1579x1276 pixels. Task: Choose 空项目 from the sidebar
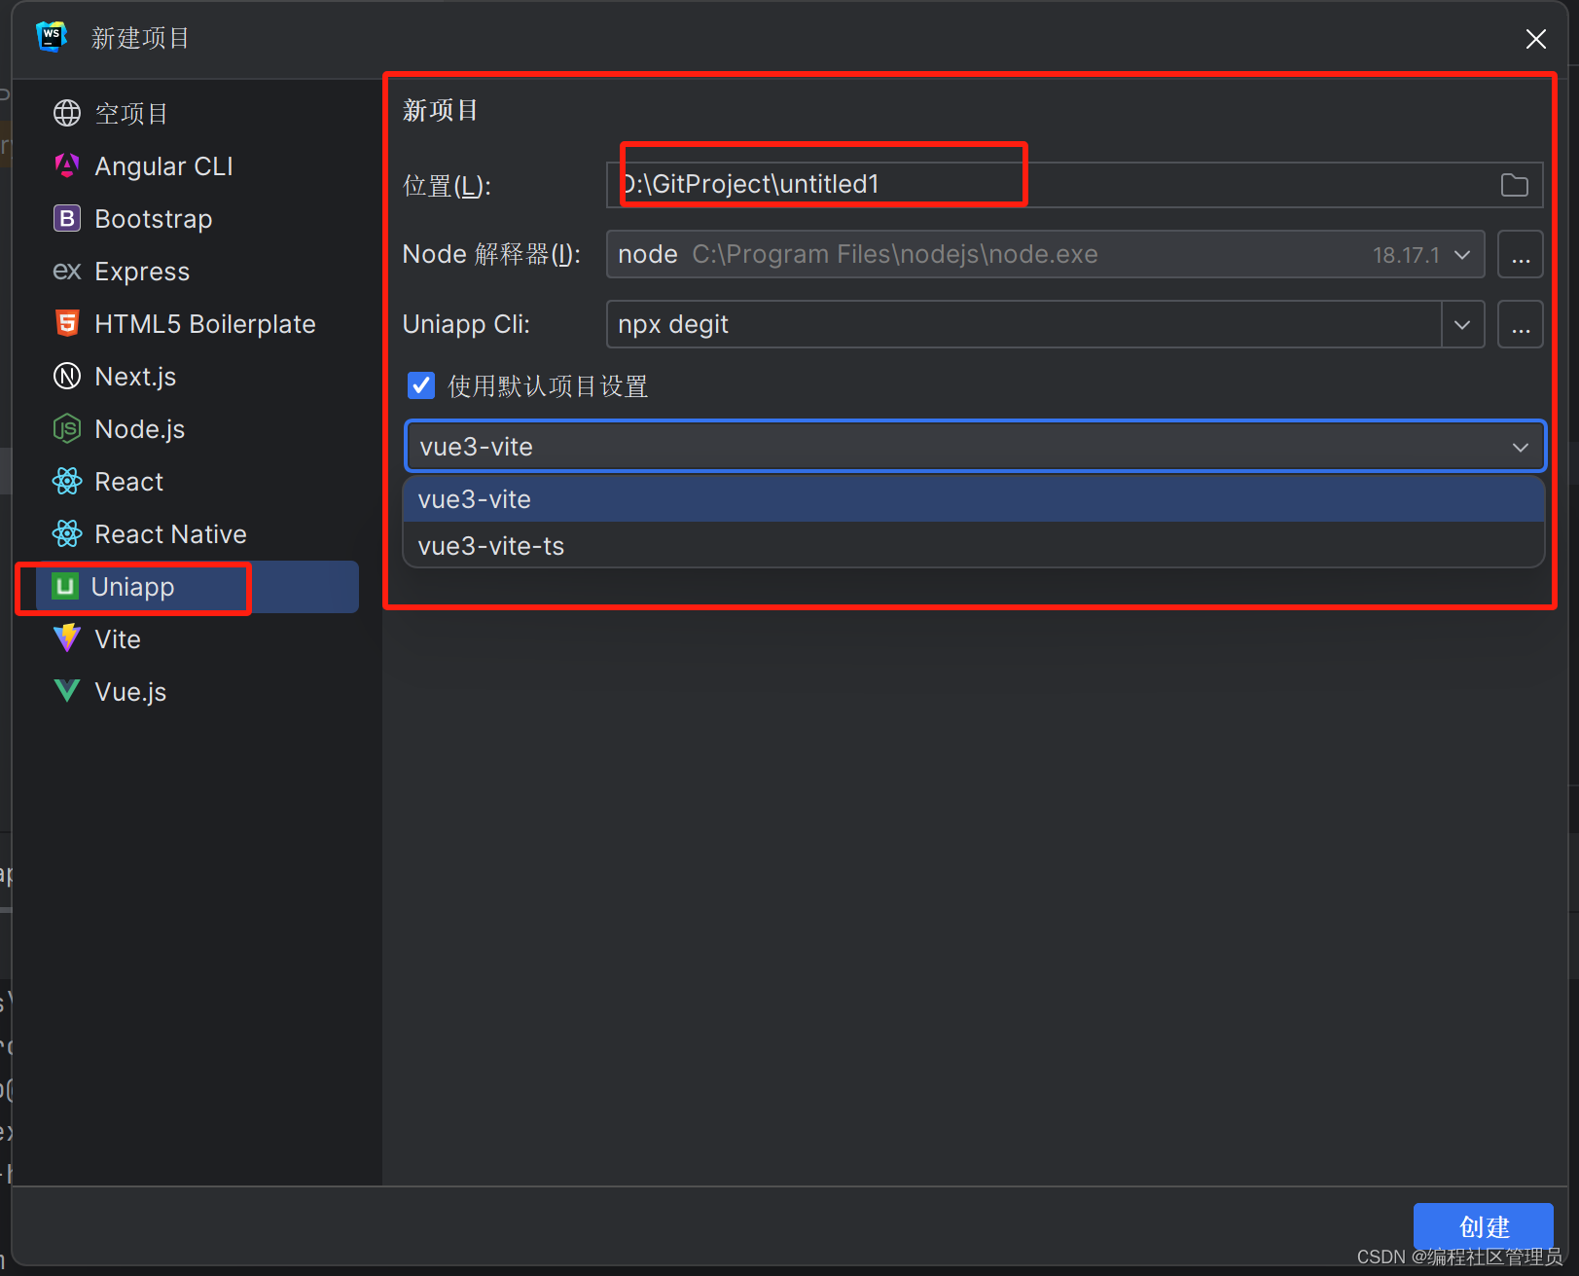click(x=131, y=113)
